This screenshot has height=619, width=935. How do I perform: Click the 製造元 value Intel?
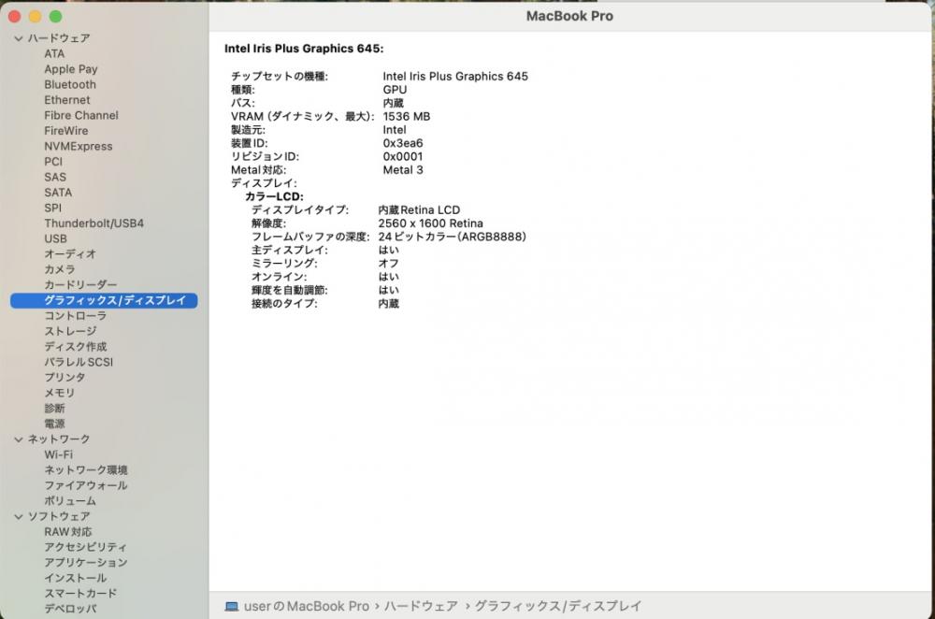click(395, 130)
